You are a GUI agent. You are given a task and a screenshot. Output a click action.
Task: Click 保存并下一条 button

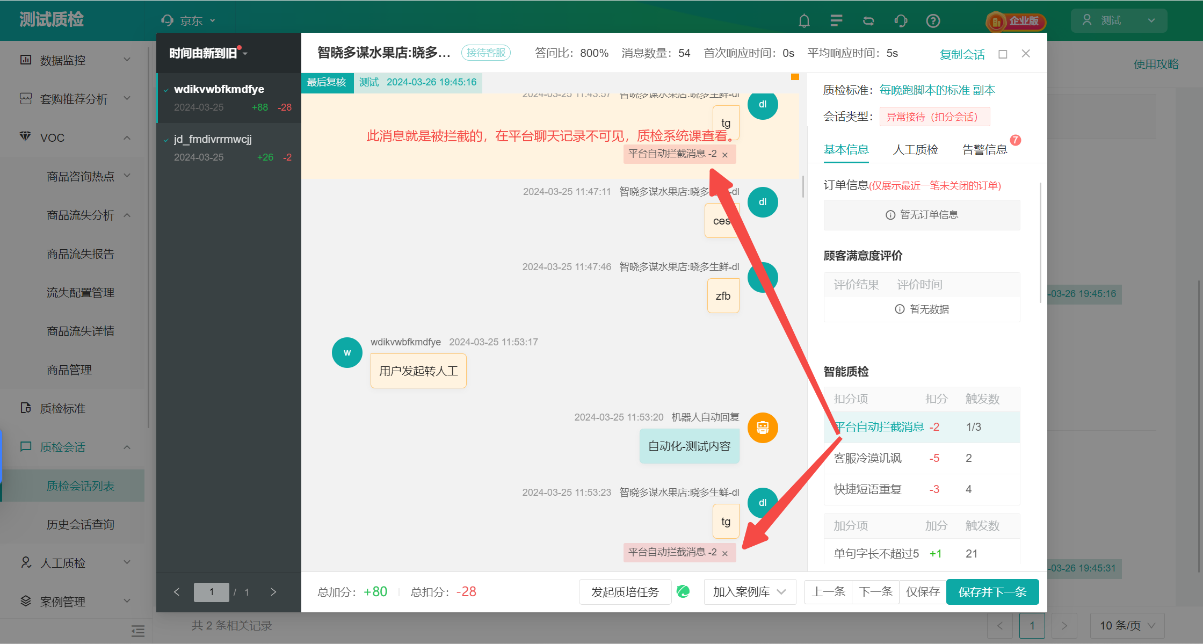click(992, 592)
